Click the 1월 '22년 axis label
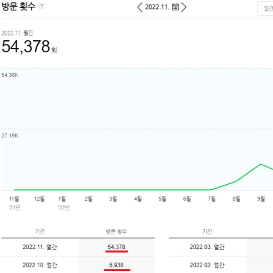Screen dimensions: 273x273 pyautogui.click(x=64, y=202)
